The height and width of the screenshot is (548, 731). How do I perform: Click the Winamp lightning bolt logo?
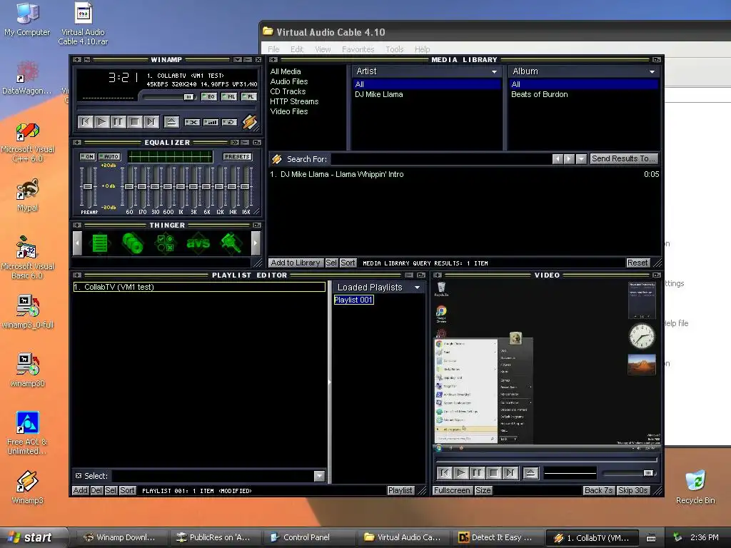pyautogui.click(x=250, y=122)
